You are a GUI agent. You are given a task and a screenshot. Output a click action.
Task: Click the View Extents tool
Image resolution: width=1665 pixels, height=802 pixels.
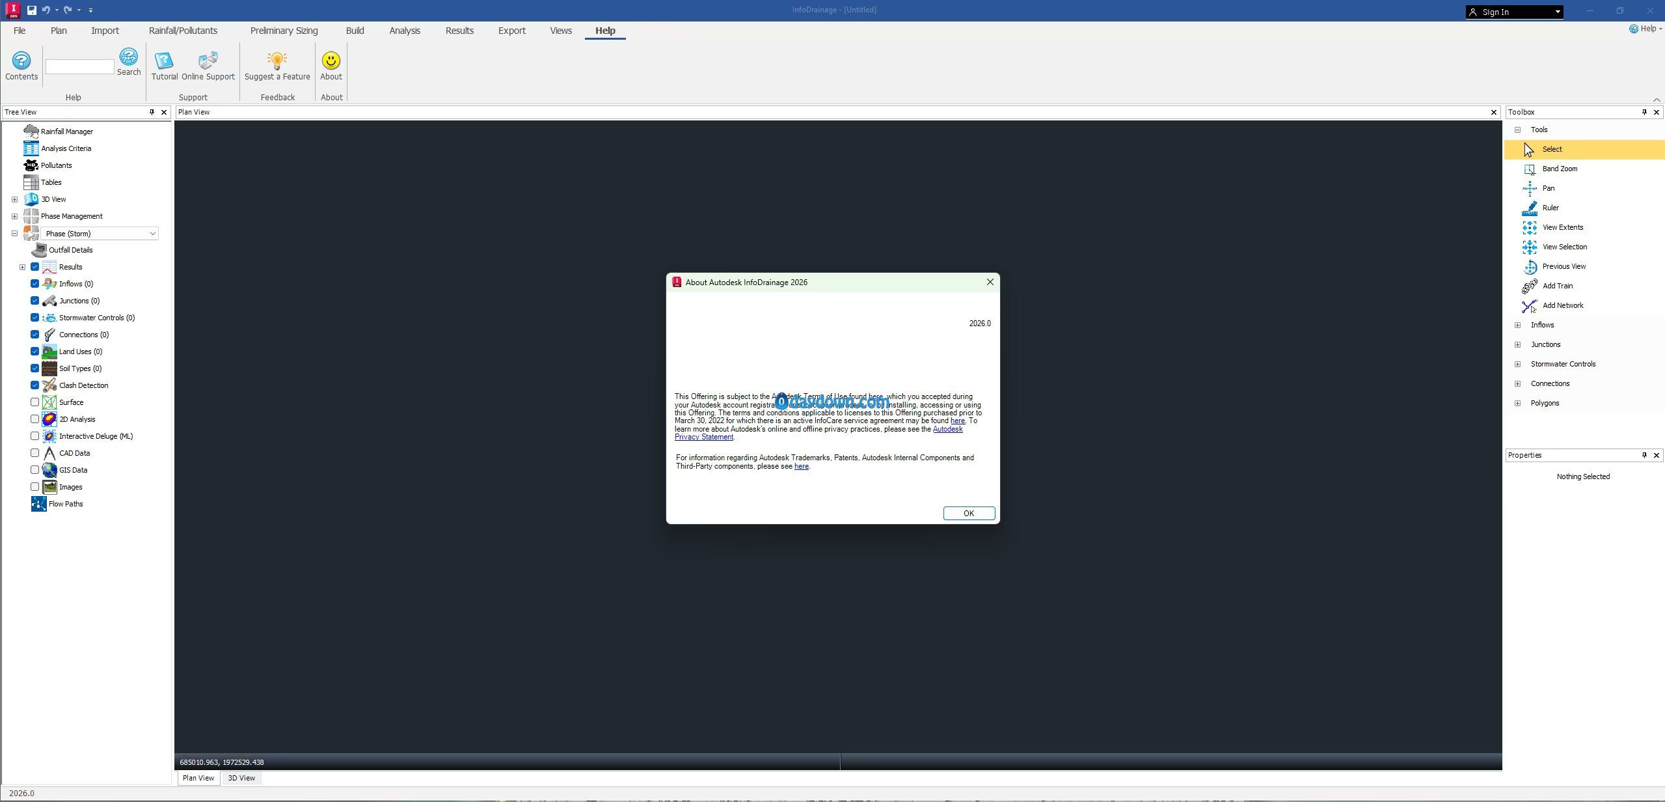1562,227
